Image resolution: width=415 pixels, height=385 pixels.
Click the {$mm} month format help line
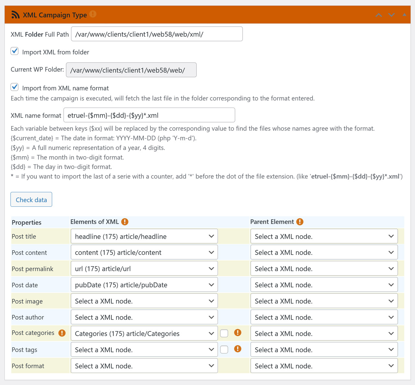click(67, 157)
